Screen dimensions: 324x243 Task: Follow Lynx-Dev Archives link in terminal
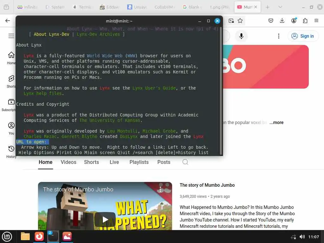[x=98, y=34]
